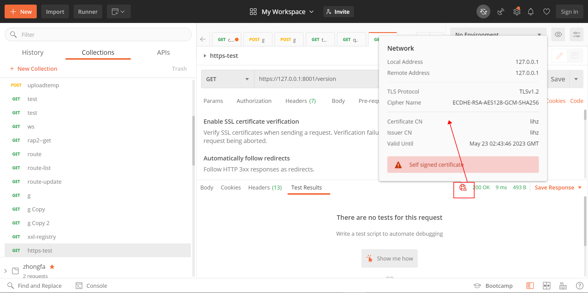The image size is (588, 293).
Task: Show the response Headers (13) tab
Action: point(265,187)
